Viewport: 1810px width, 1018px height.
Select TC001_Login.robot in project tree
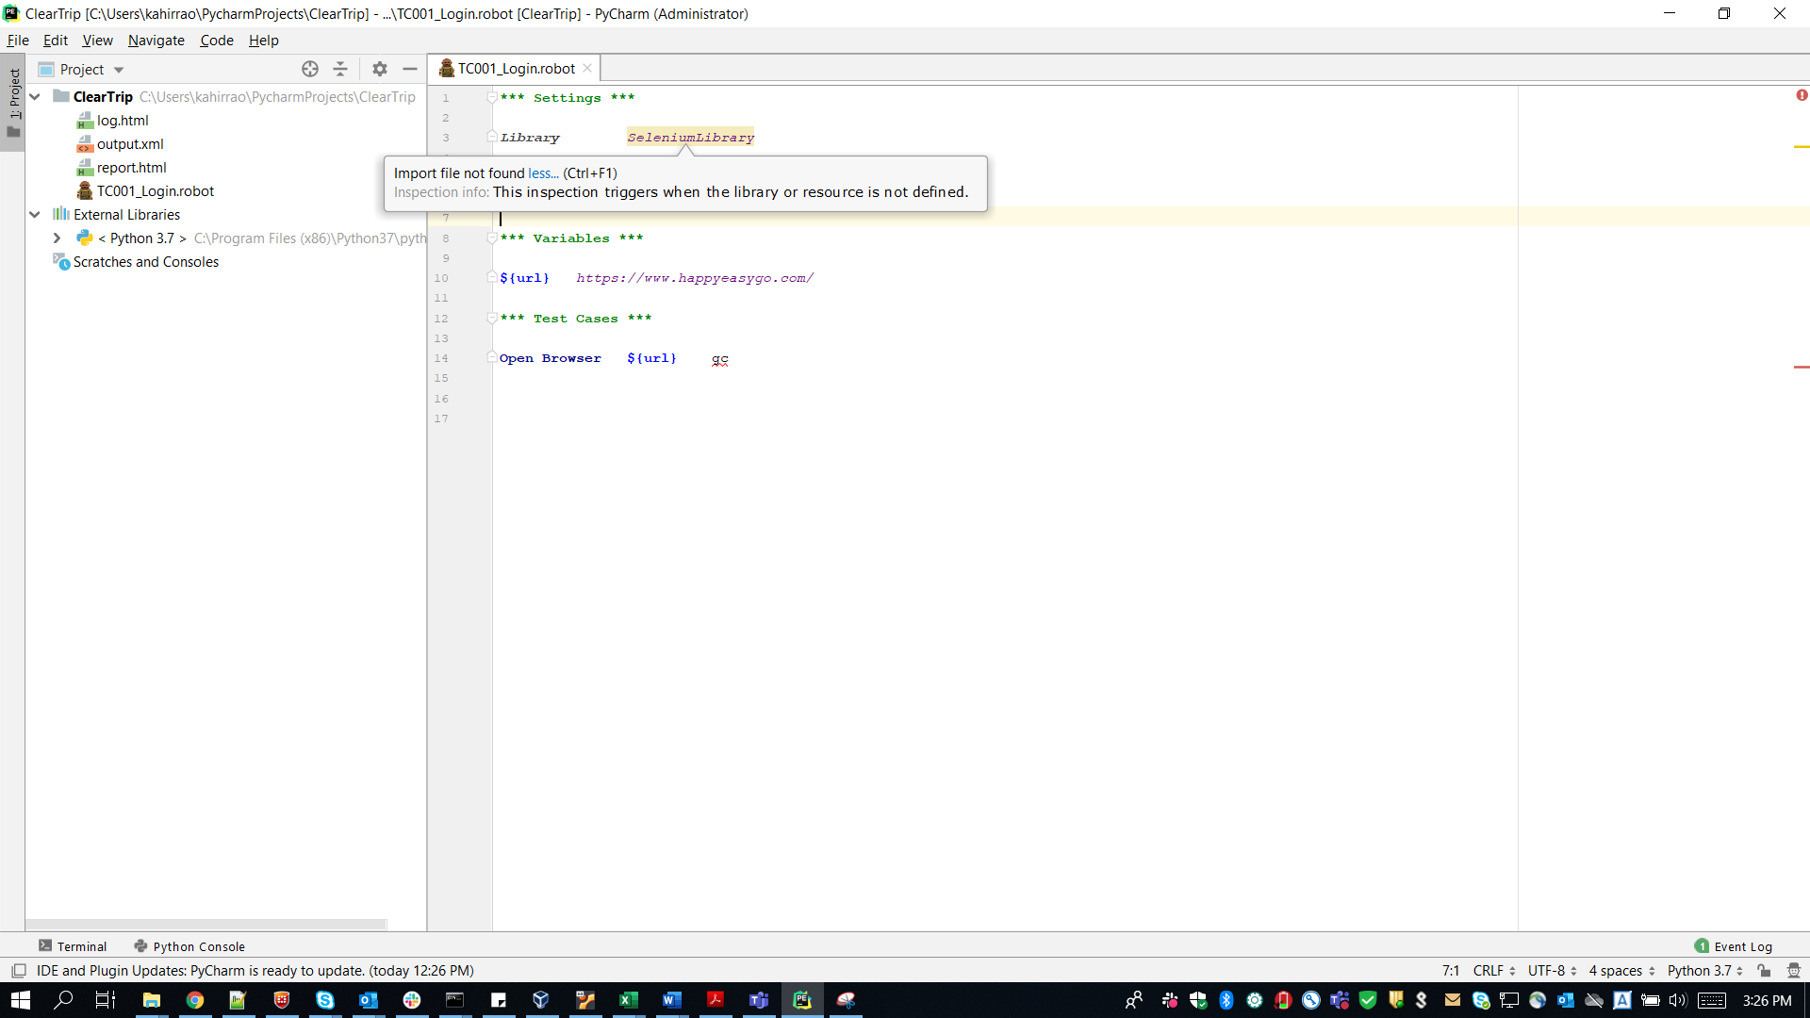(156, 191)
